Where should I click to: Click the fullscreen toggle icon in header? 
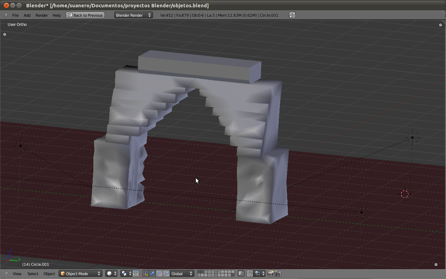[x=292, y=15]
